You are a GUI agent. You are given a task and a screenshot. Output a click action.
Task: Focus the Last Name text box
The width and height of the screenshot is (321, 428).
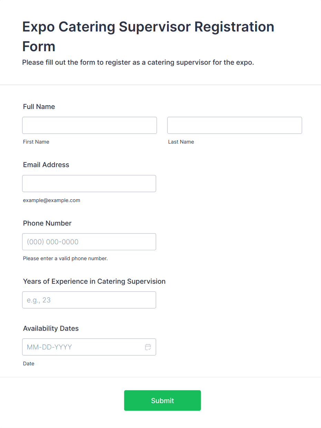(x=234, y=125)
